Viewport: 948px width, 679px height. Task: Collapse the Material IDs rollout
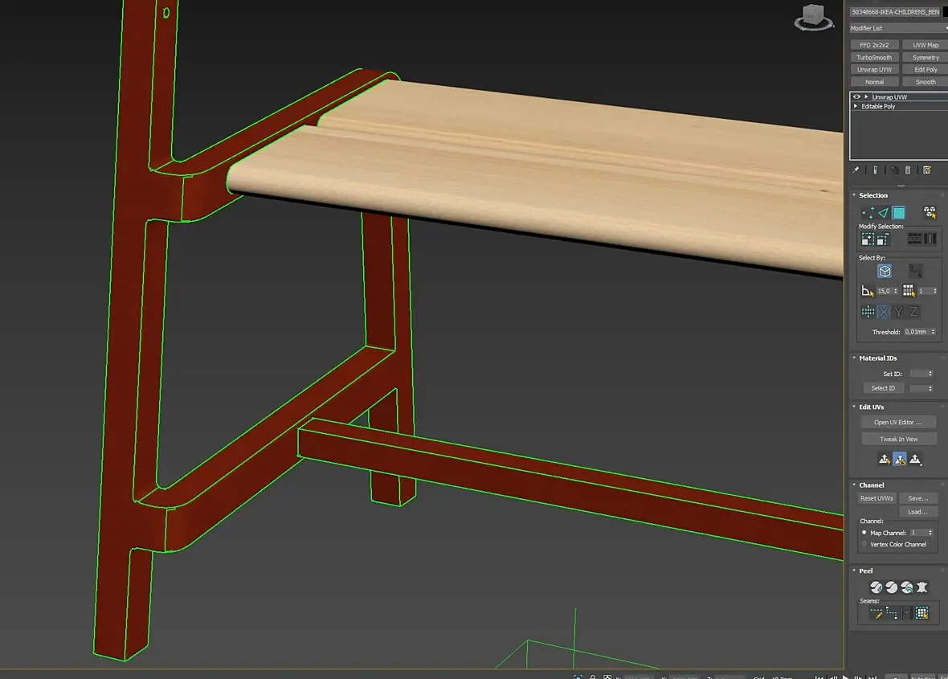(x=854, y=358)
